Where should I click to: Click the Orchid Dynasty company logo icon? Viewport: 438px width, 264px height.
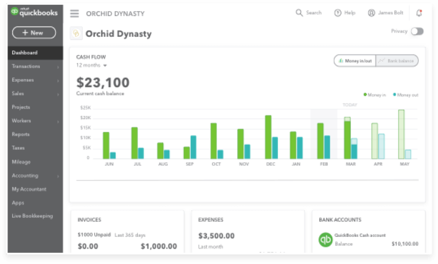pyautogui.click(x=76, y=34)
